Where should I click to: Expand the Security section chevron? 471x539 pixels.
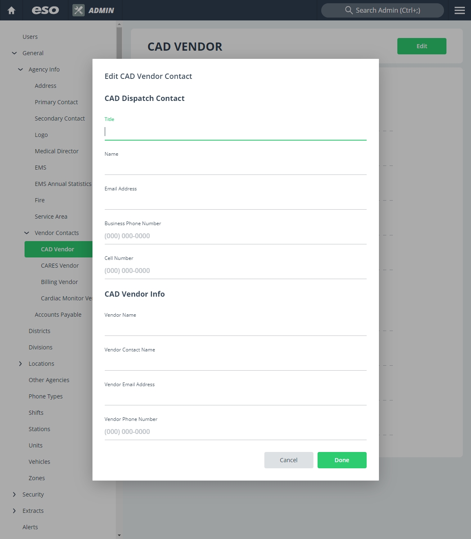(x=14, y=494)
